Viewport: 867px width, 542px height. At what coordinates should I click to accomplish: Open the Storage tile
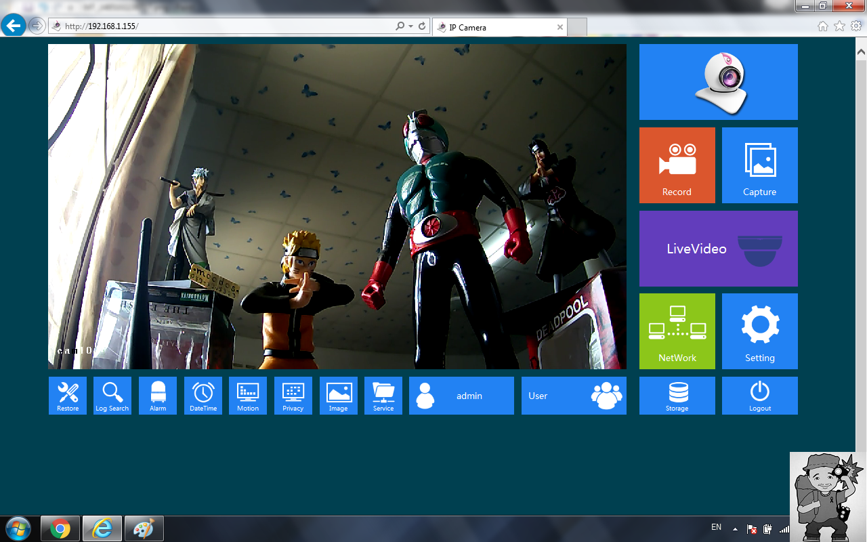point(677,396)
